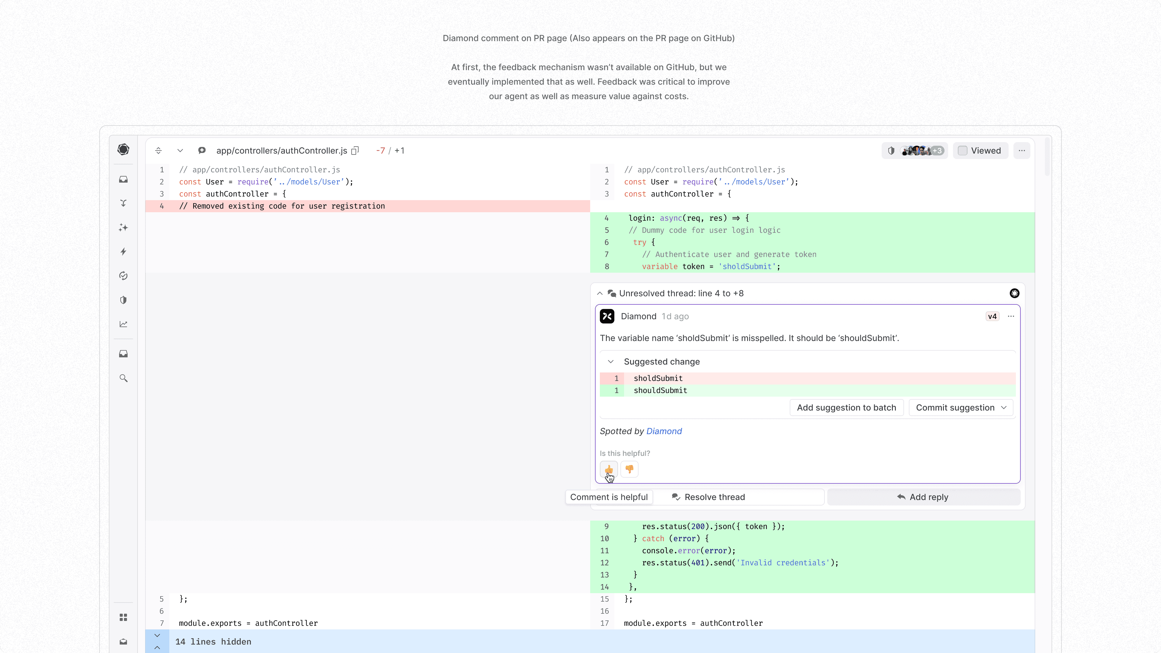1161x653 pixels.
Task: Expand hidden lines downward chevron
Action: coord(157,635)
